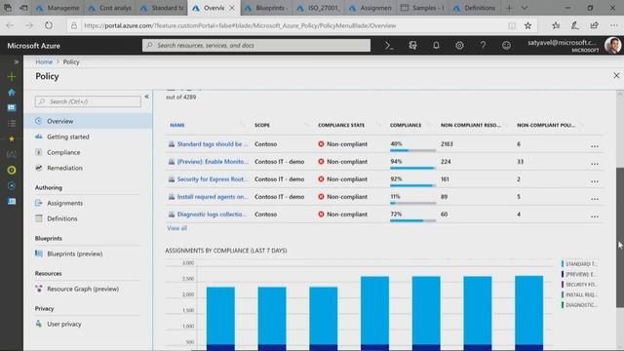
Task: Switch to Definitions browser tab
Action: [475, 8]
